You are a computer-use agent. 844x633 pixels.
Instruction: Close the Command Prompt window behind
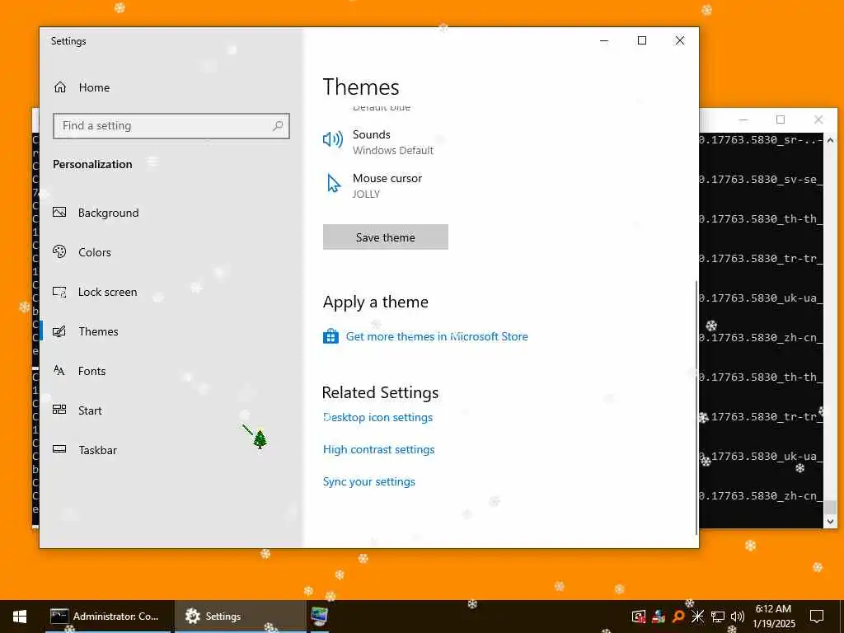pyautogui.click(x=818, y=120)
